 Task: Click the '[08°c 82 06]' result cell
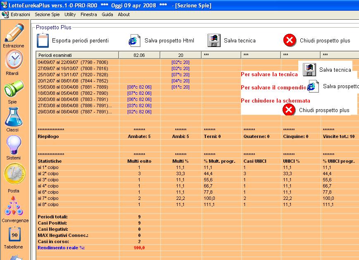(139, 87)
